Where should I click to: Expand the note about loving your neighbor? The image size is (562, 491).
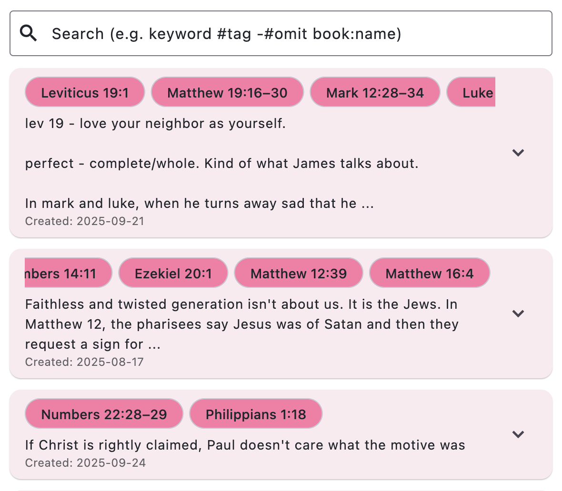518,153
